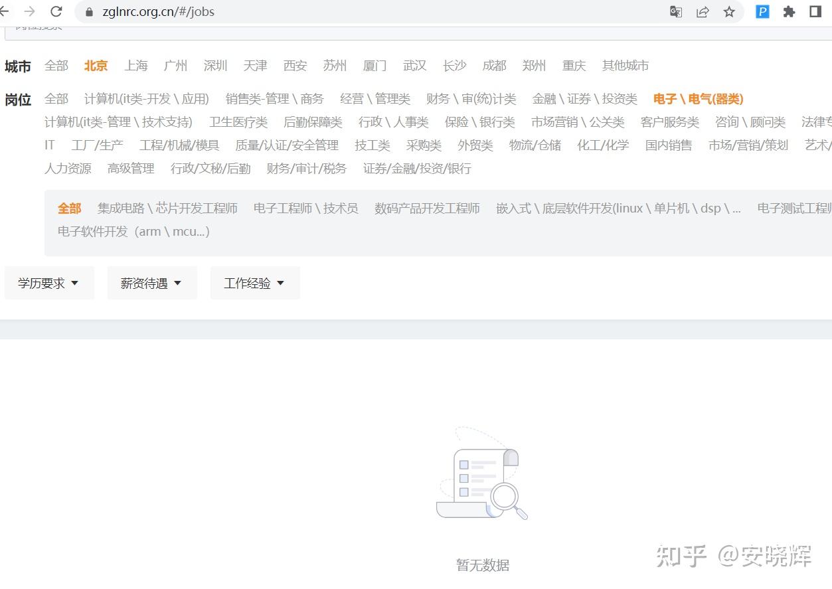Select 全部 in the sub-category filter row
Image resolution: width=832 pixels, height=589 pixels.
[x=69, y=208]
